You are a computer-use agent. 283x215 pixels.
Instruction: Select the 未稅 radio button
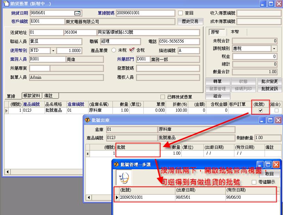click(114, 50)
